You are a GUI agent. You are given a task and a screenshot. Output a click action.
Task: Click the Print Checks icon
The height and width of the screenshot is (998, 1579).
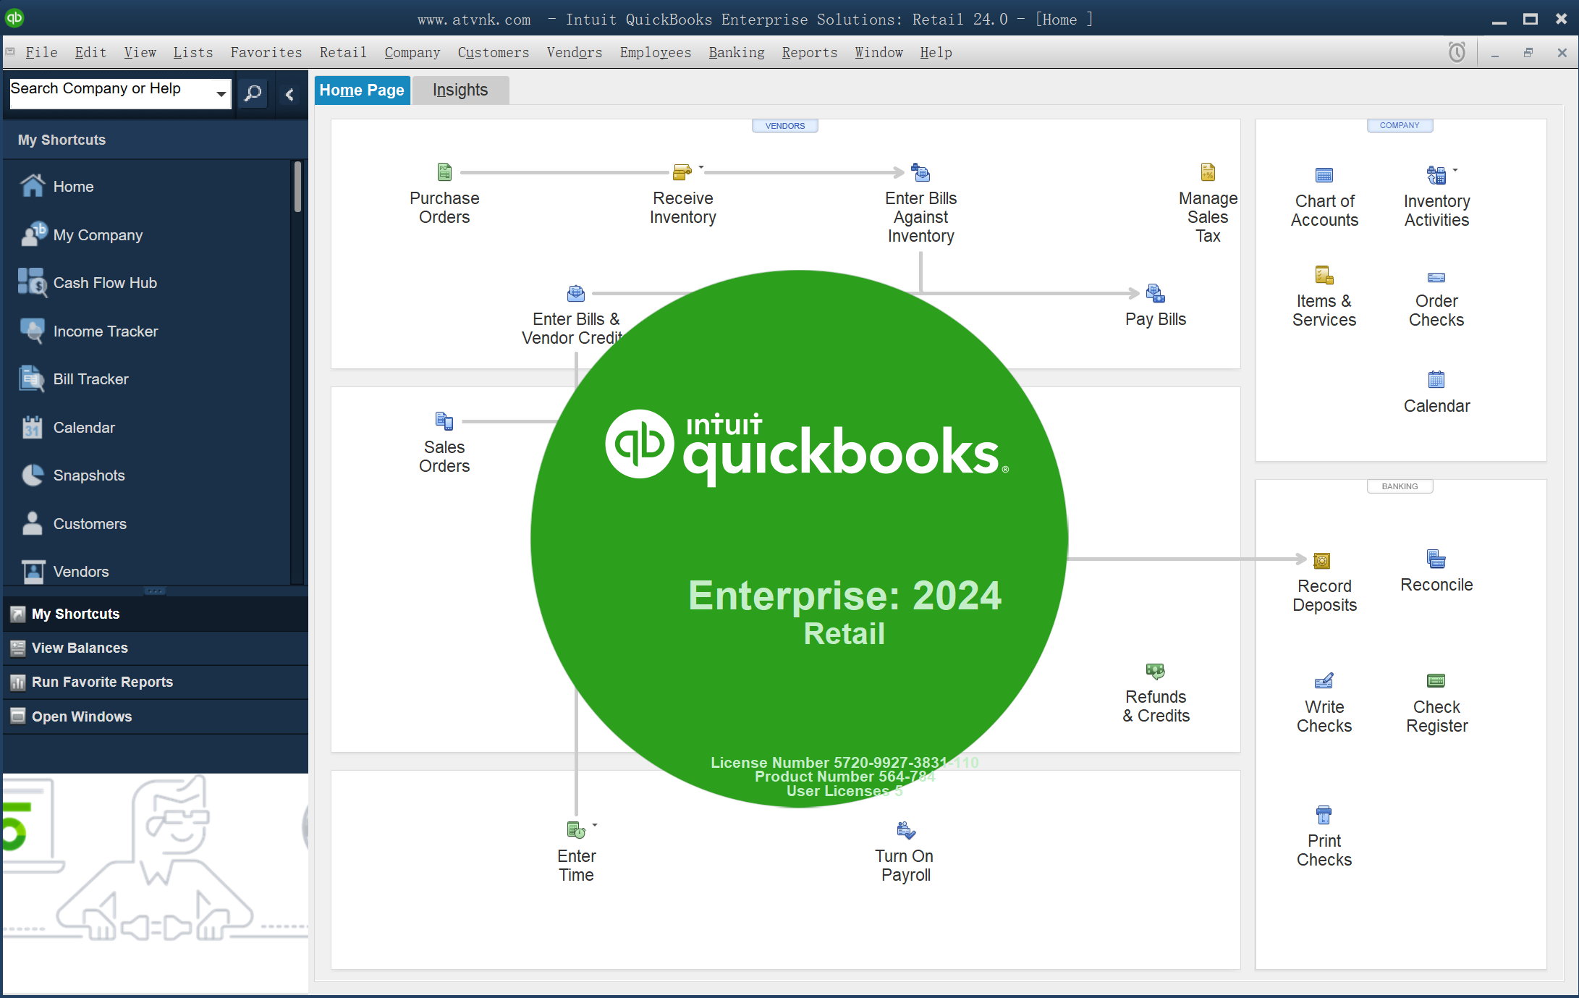pos(1324,815)
